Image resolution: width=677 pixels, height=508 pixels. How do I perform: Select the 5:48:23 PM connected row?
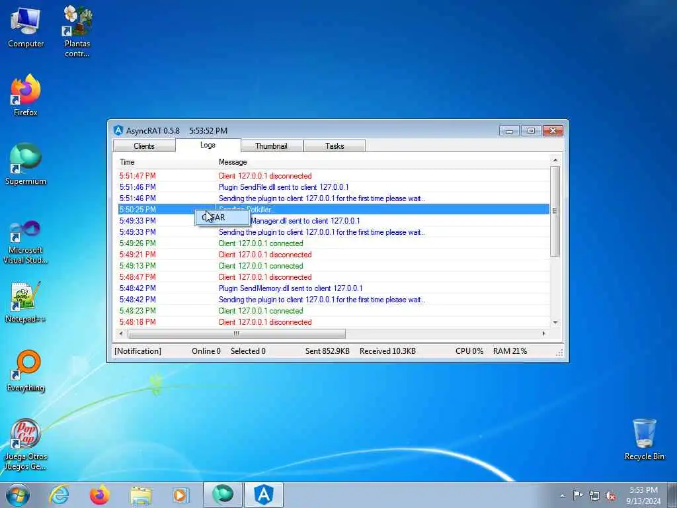pos(334,311)
